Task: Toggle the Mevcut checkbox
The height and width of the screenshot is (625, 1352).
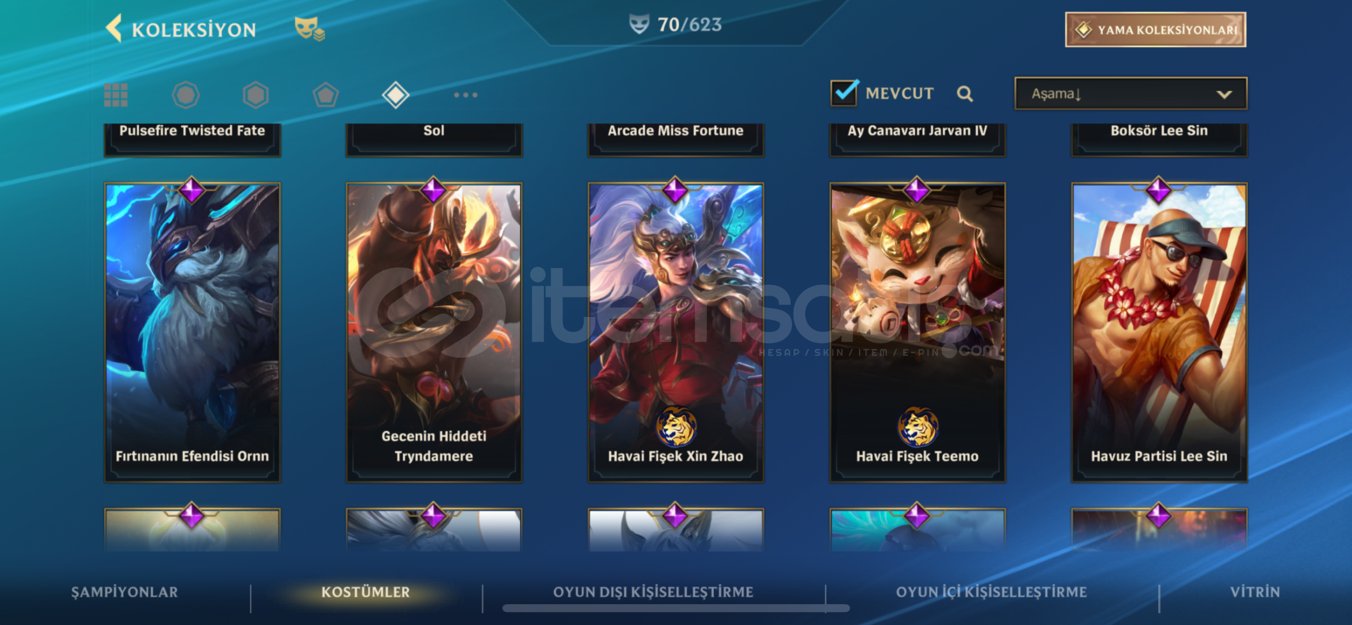Action: click(844, 93)
